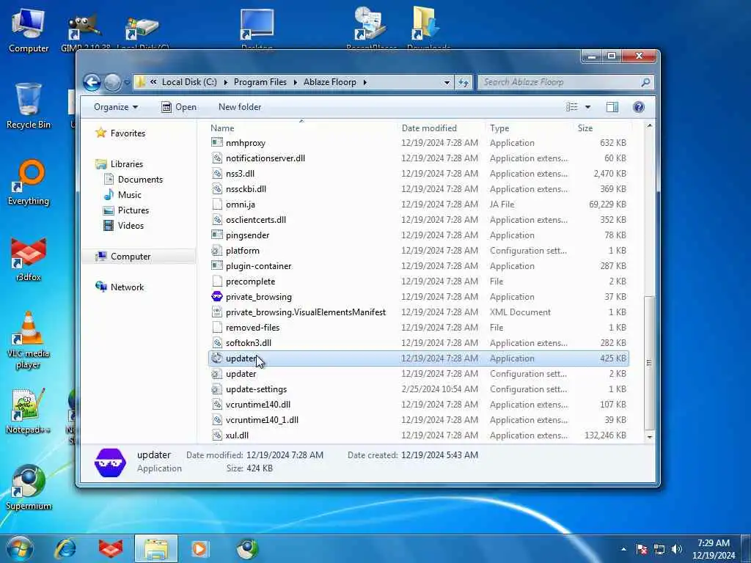
Task: Click the taskbar clock showing 7:29 AM
Action: click(x=714, y=549)
